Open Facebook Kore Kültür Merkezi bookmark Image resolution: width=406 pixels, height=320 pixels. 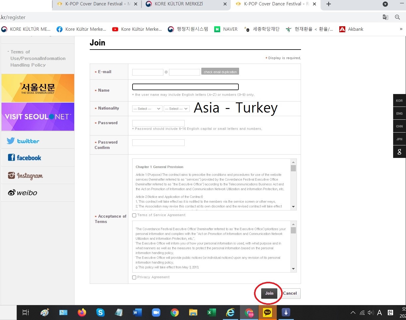81,29
